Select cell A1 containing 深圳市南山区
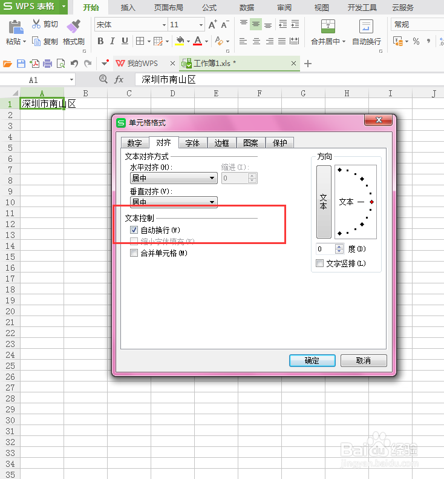 pos(42,104)
